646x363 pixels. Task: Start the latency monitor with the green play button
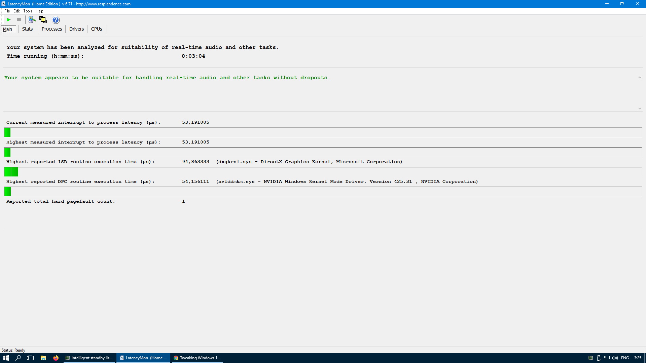coord(9,20)
